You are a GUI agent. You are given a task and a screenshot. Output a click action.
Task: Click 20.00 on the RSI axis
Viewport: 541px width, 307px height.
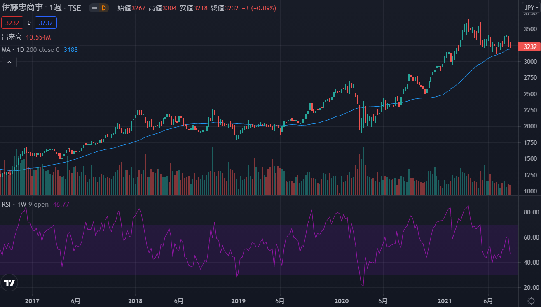[532, 287]
